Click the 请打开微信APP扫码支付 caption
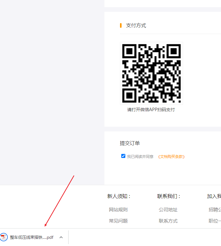Viewport: 221px width, 246px height. [151, 110]
